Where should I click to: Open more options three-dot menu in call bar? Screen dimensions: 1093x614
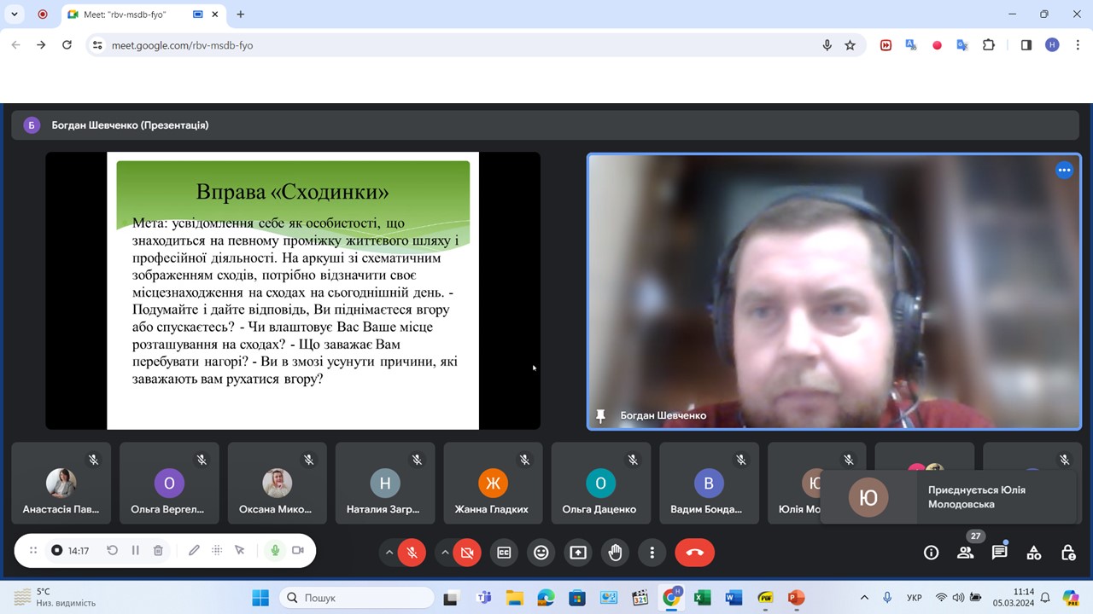[652, 553]
